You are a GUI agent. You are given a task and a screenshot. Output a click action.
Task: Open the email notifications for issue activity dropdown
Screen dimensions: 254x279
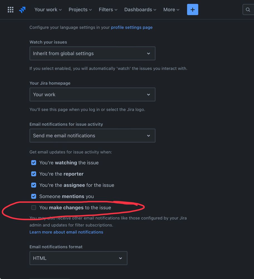[x=92, y=135]
